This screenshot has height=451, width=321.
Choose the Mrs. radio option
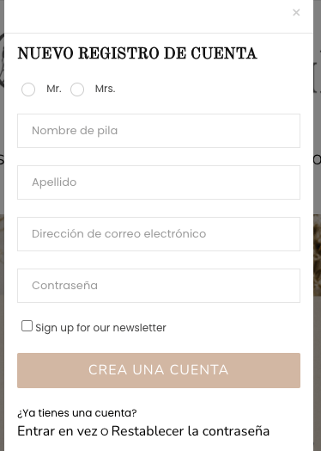77,90
